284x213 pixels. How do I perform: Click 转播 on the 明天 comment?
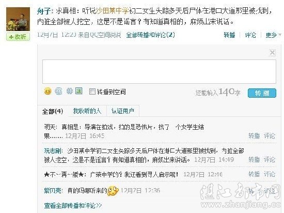(254, 135)
